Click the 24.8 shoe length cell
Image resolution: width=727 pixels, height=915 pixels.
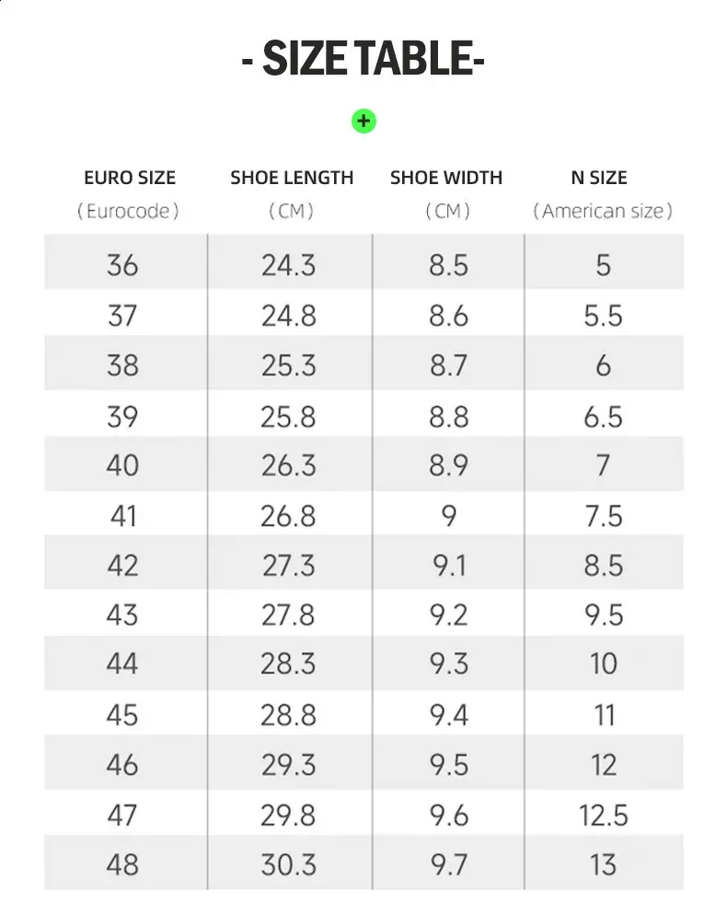288,316
